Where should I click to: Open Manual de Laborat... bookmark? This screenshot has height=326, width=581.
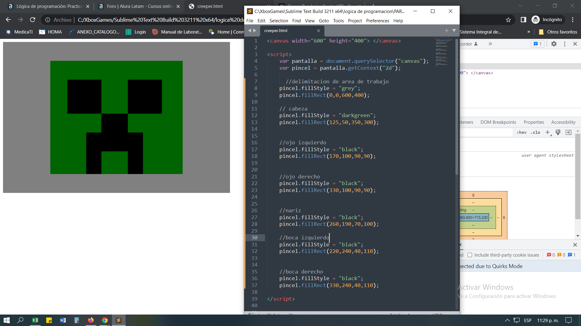(x=177, y=32)
